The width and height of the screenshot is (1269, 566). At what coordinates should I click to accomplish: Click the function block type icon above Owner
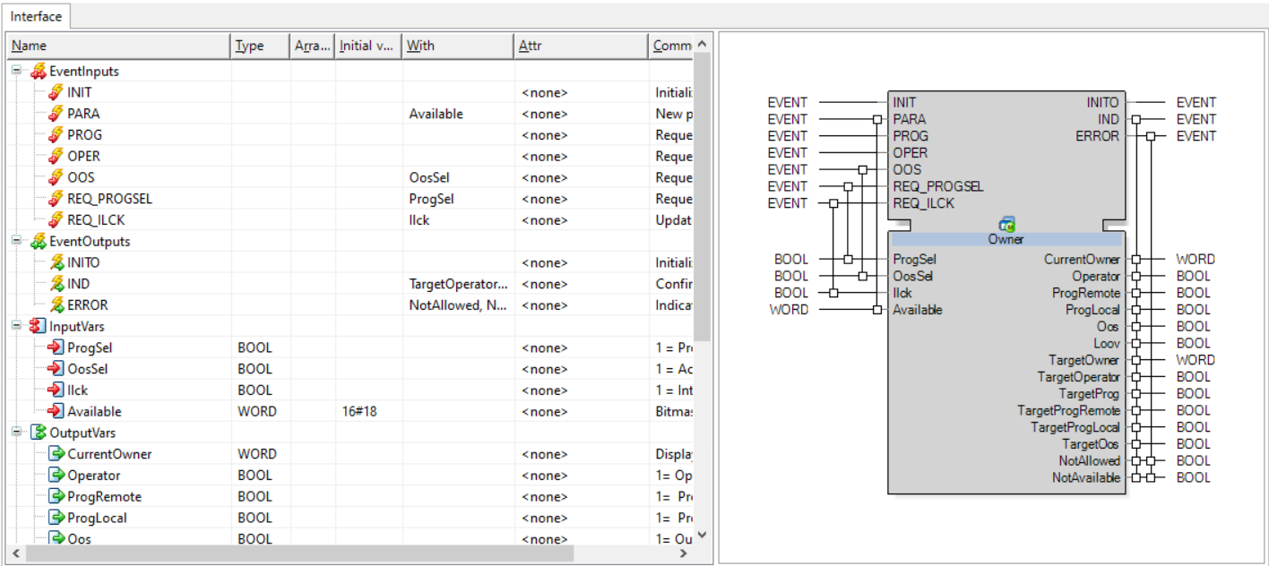click(x=1006, y=225)
